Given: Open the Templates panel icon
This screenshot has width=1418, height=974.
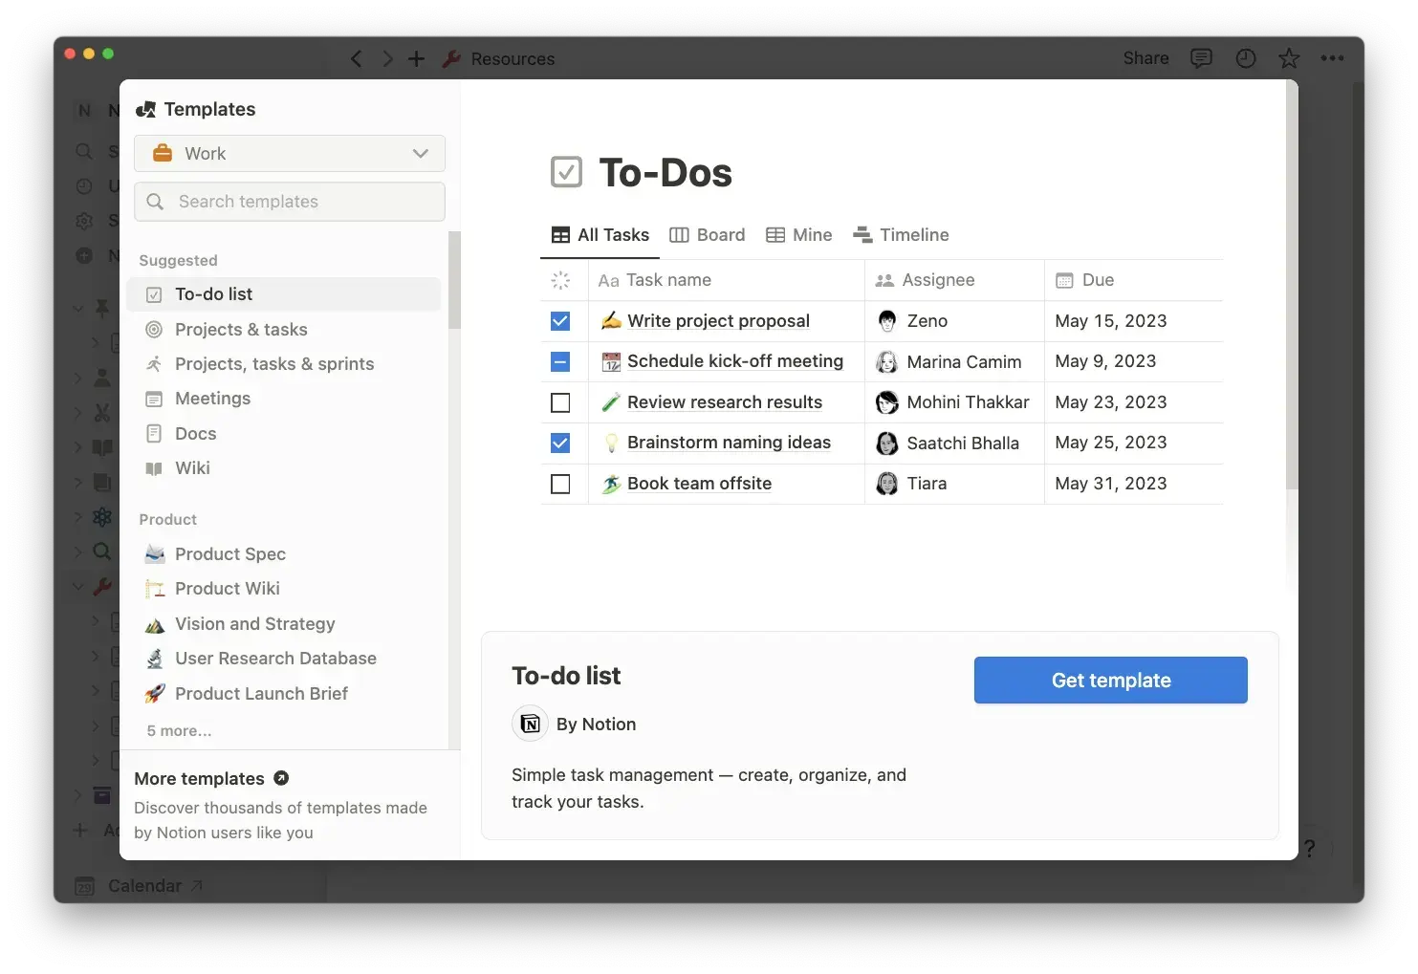Looking at the screenshot, I should coord(146,109).
